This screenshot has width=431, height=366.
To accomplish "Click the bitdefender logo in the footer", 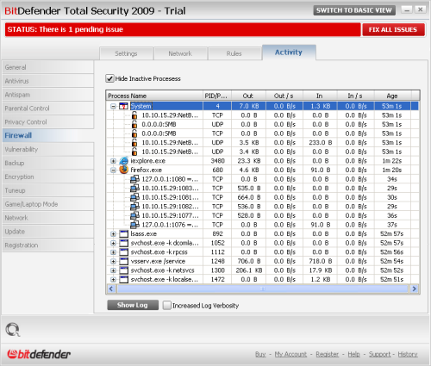I will click(39, 354).
